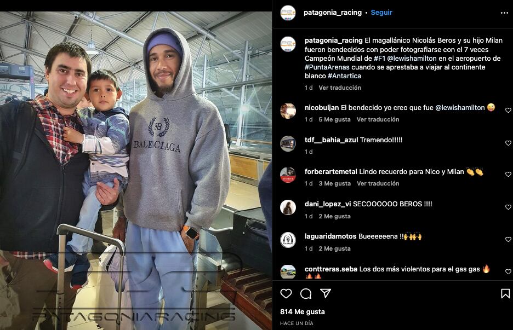This screenshot has height=330, width=513.
Task: Like forberartemetal's comment heart
Action: point(508,174)
